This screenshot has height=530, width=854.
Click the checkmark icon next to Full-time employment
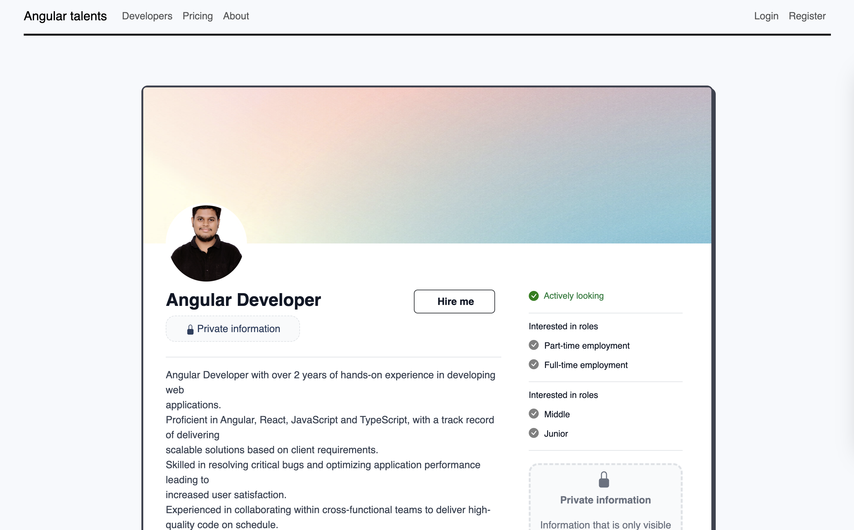click(534, 365)
